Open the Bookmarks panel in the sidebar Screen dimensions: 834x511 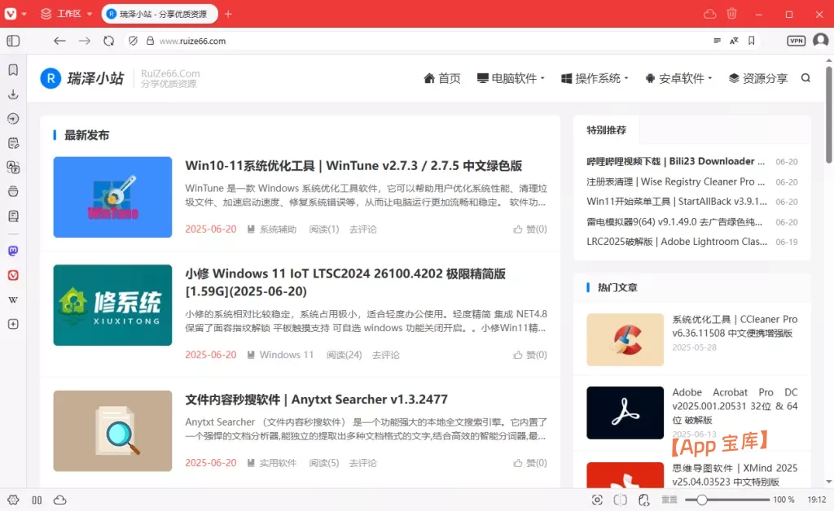(x=11, y=70)
